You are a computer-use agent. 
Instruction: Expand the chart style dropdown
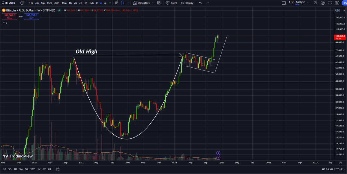pyautogui.click(x=127, y=3)
